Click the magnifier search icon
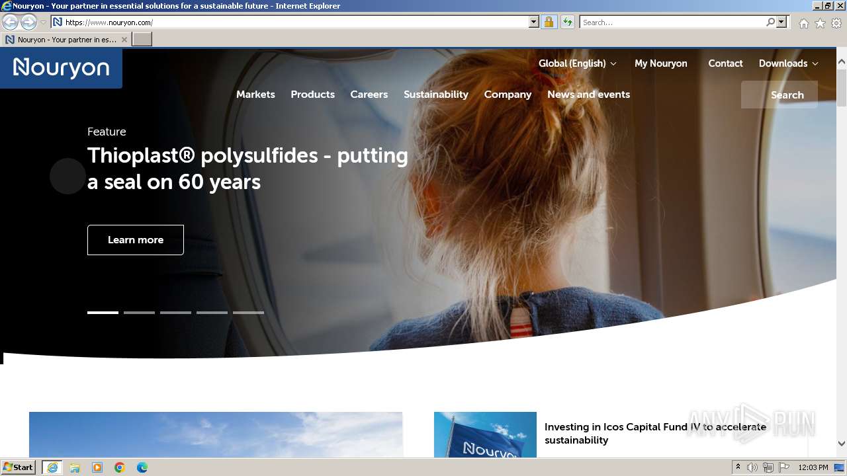This screenshot has height=476, width=847. pyautogui.click(x=770, y=22)
